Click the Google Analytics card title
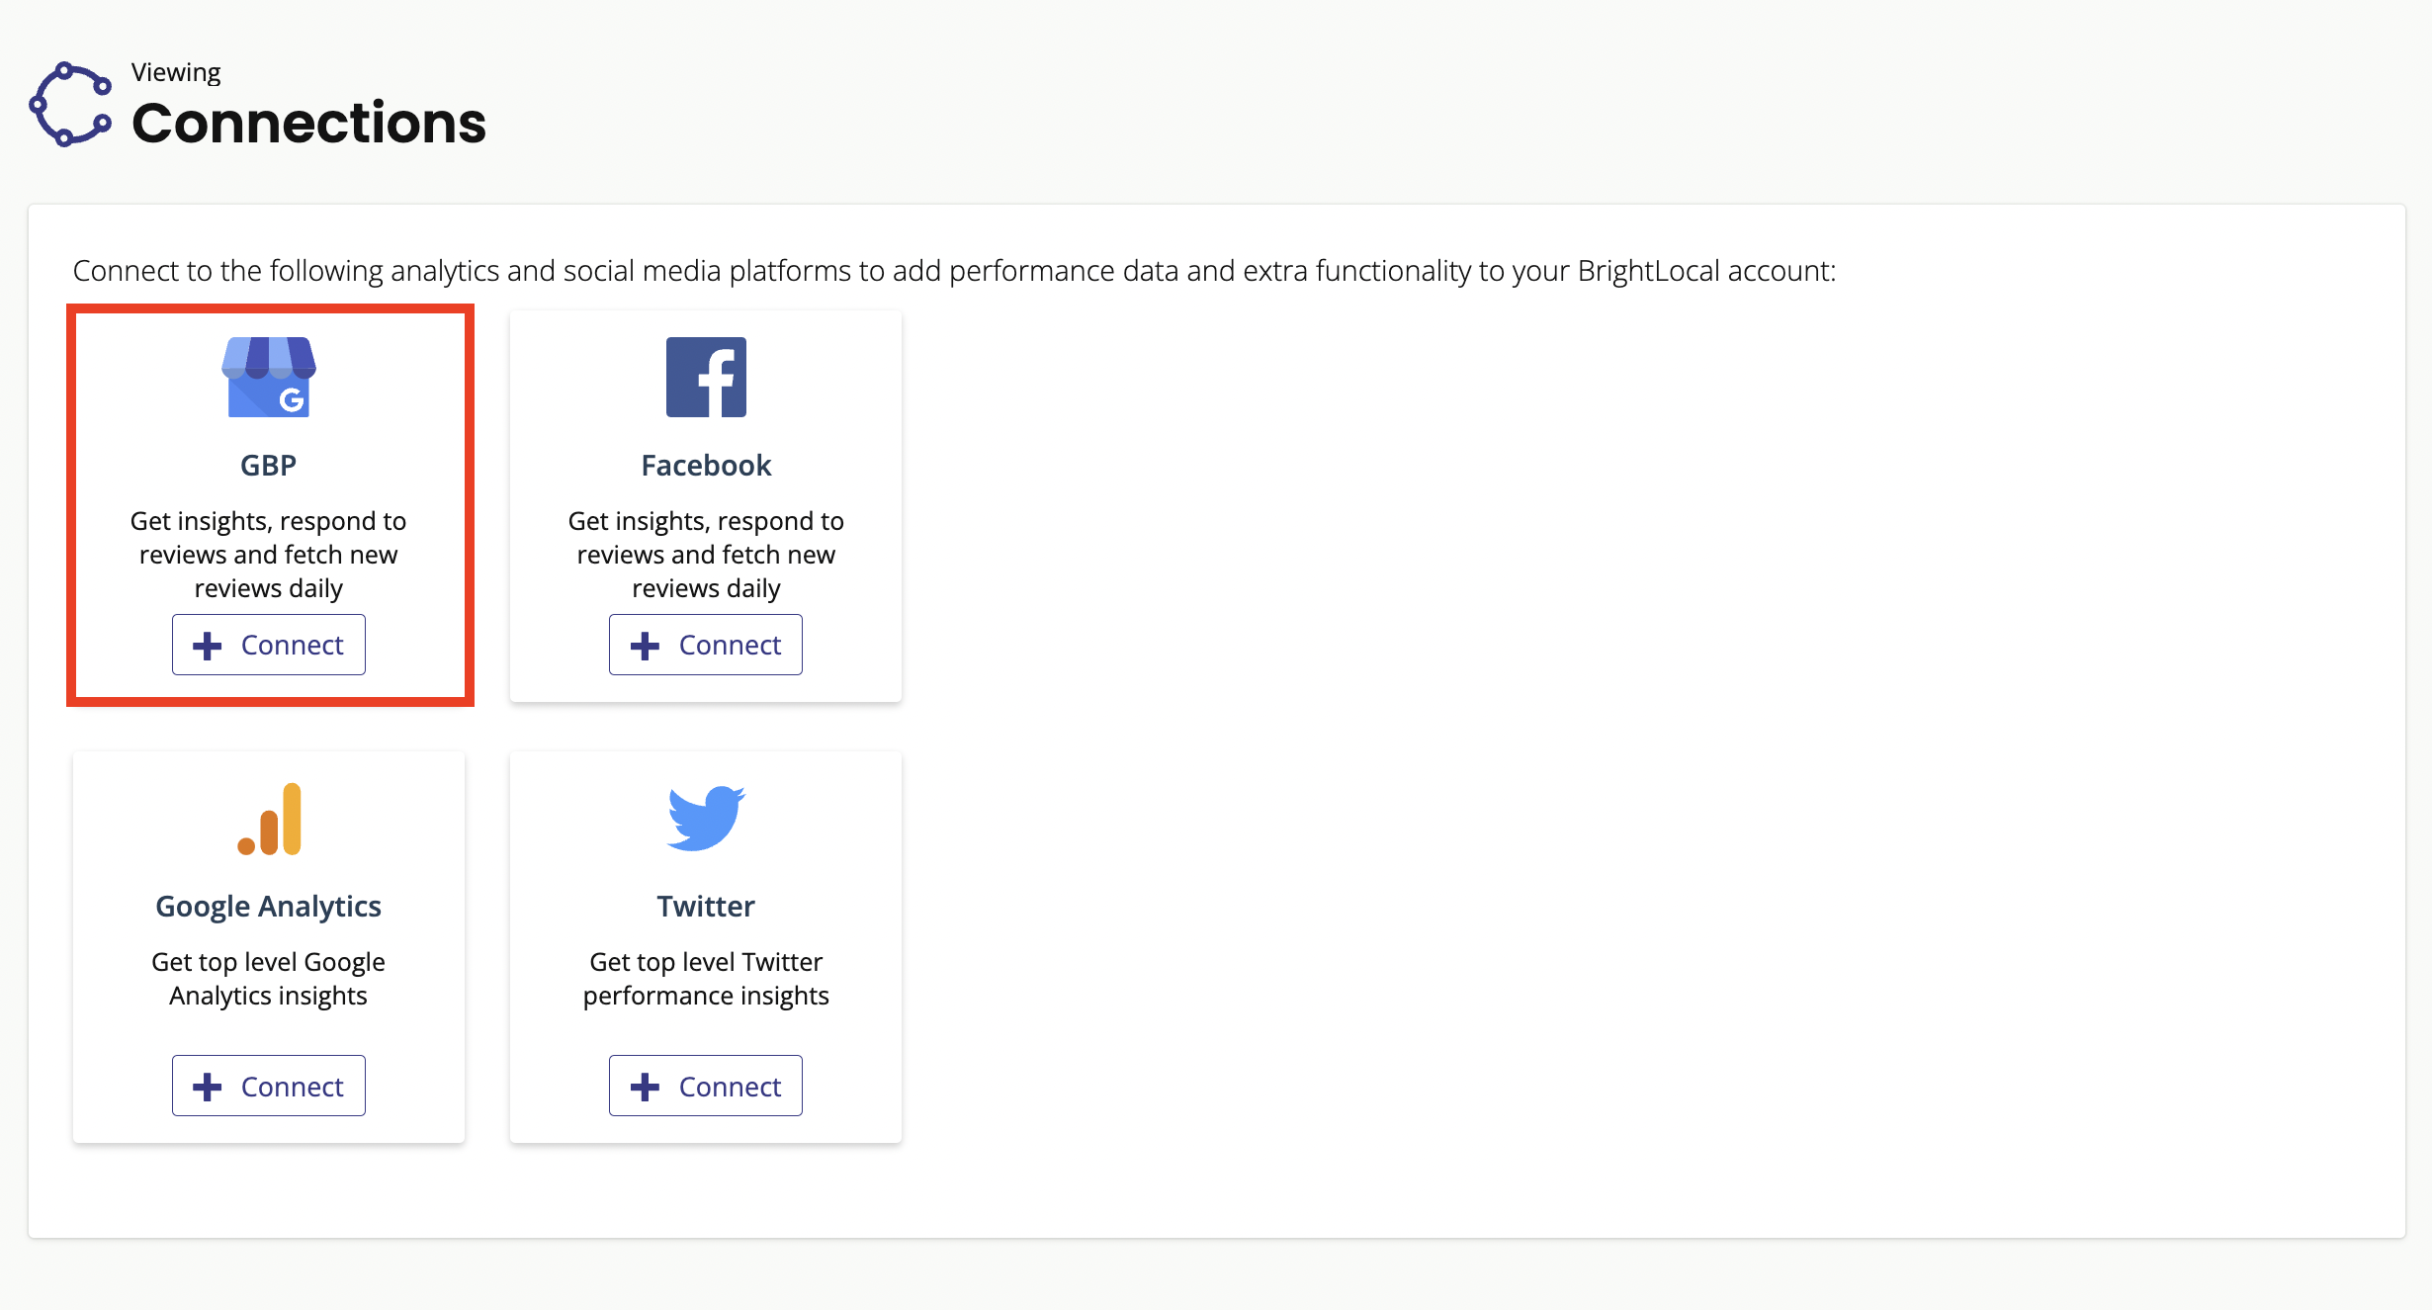 point(269,907)
